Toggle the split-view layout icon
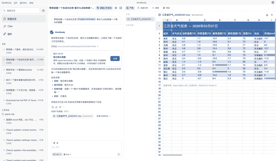Image resolution: width=276 pixels, height=161 pixels. [121, 8]
